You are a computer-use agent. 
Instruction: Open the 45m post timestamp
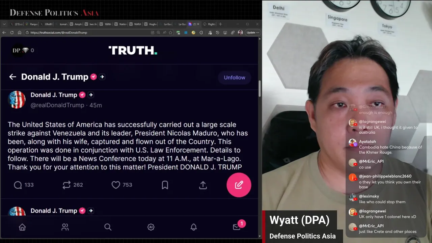click(96, 105)
